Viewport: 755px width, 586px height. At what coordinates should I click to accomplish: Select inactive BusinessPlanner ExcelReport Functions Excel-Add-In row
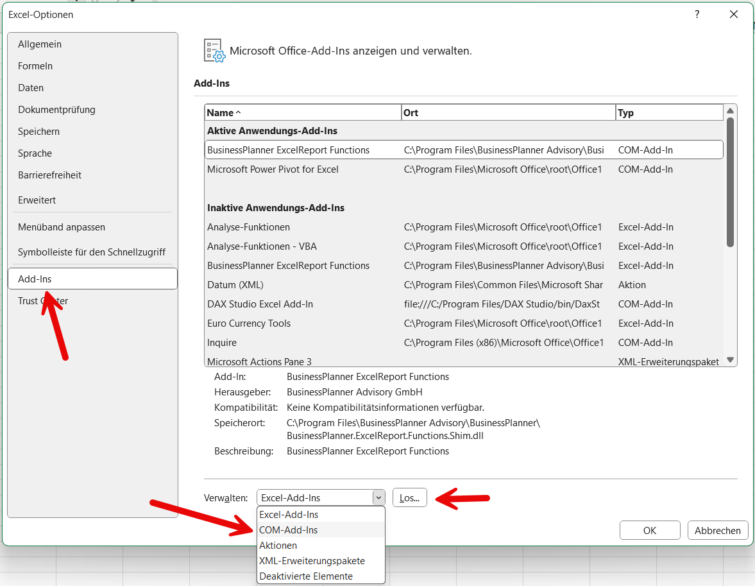pos(464,266)
